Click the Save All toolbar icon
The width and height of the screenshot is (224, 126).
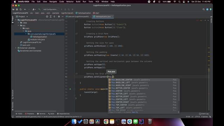click(17, 9)
